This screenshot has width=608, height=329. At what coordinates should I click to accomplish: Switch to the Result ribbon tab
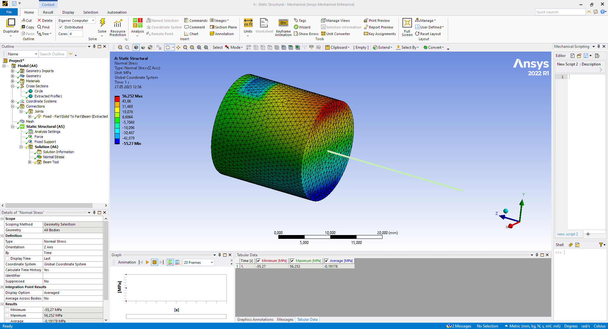tap(48, 12)
